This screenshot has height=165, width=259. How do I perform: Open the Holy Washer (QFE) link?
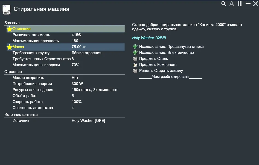pyautogui.click(x=149, y=38)
